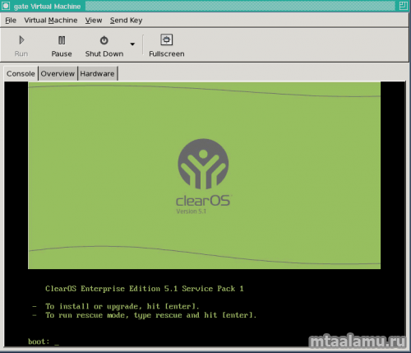Open the File menu

pyautogui.click(x=11, y=21)
